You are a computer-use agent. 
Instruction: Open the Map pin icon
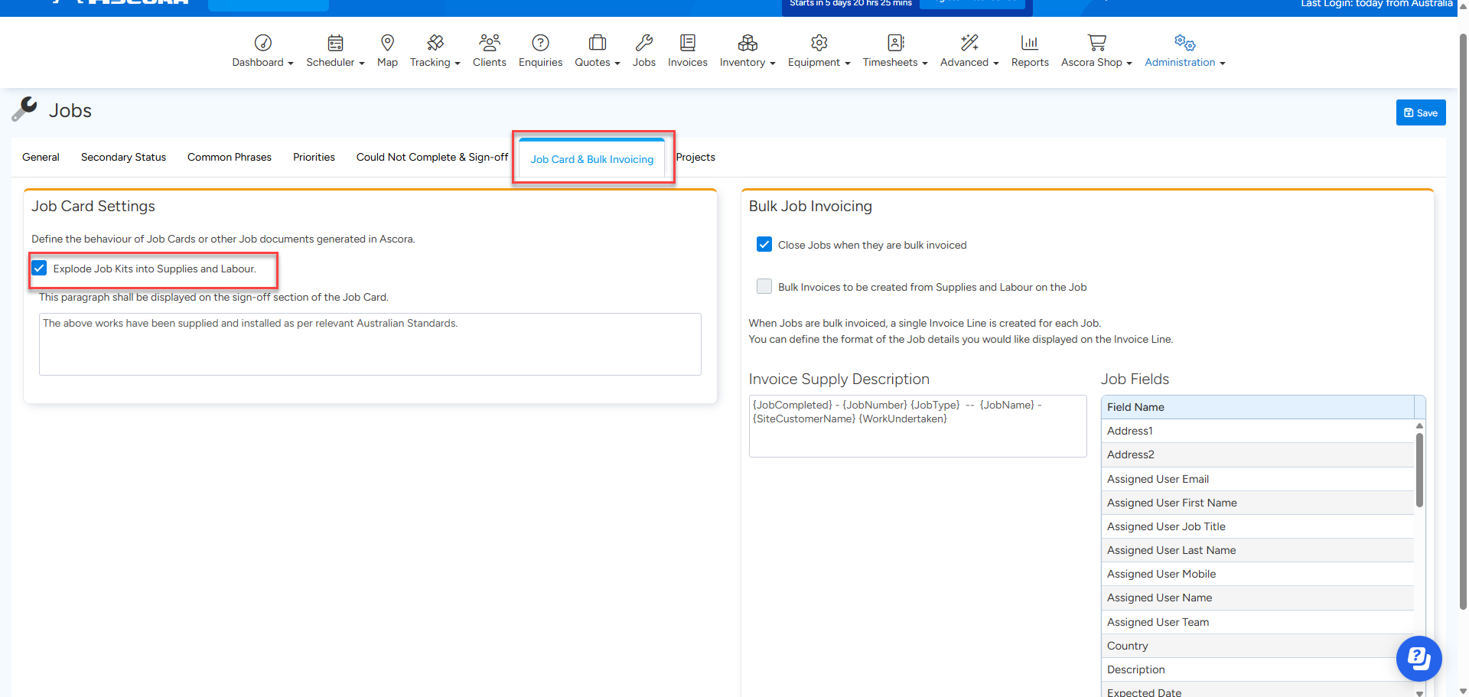[x=387, y=43]
